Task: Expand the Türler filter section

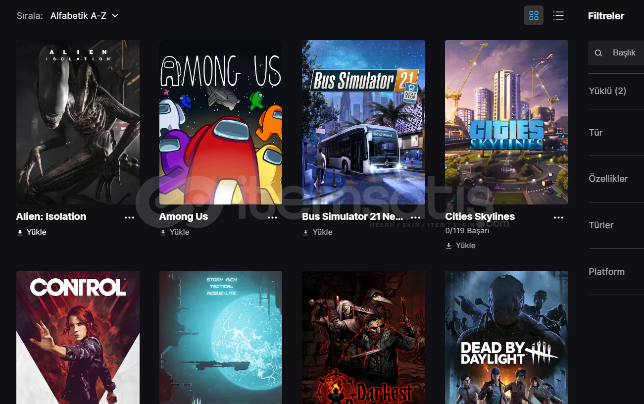Action: click(x=616, y=225)
